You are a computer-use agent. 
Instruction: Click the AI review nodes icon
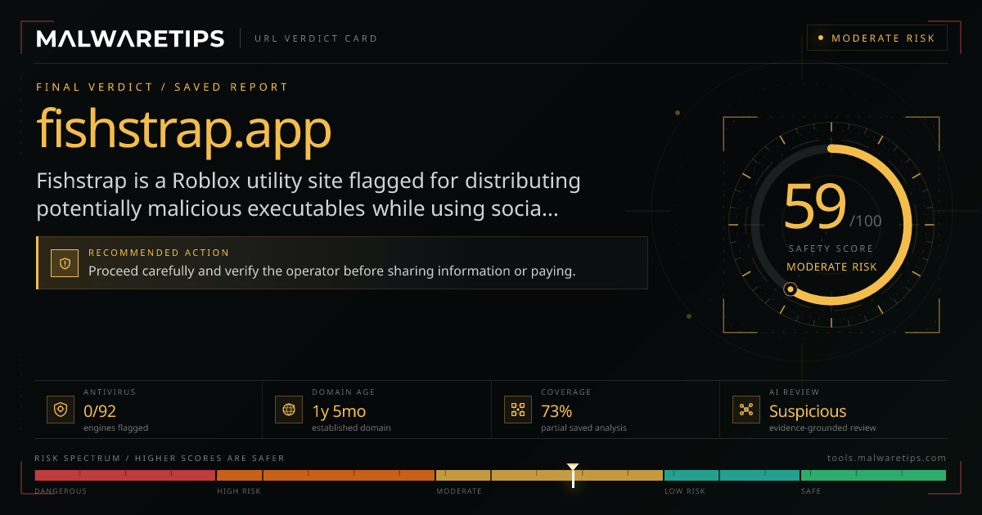pos(746,410)
